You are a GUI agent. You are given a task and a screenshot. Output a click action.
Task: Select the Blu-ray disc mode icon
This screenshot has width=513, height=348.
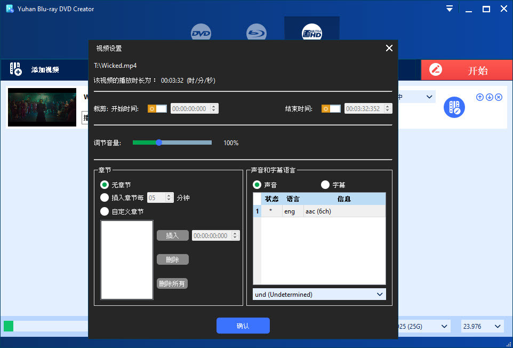tap(256, 32)
